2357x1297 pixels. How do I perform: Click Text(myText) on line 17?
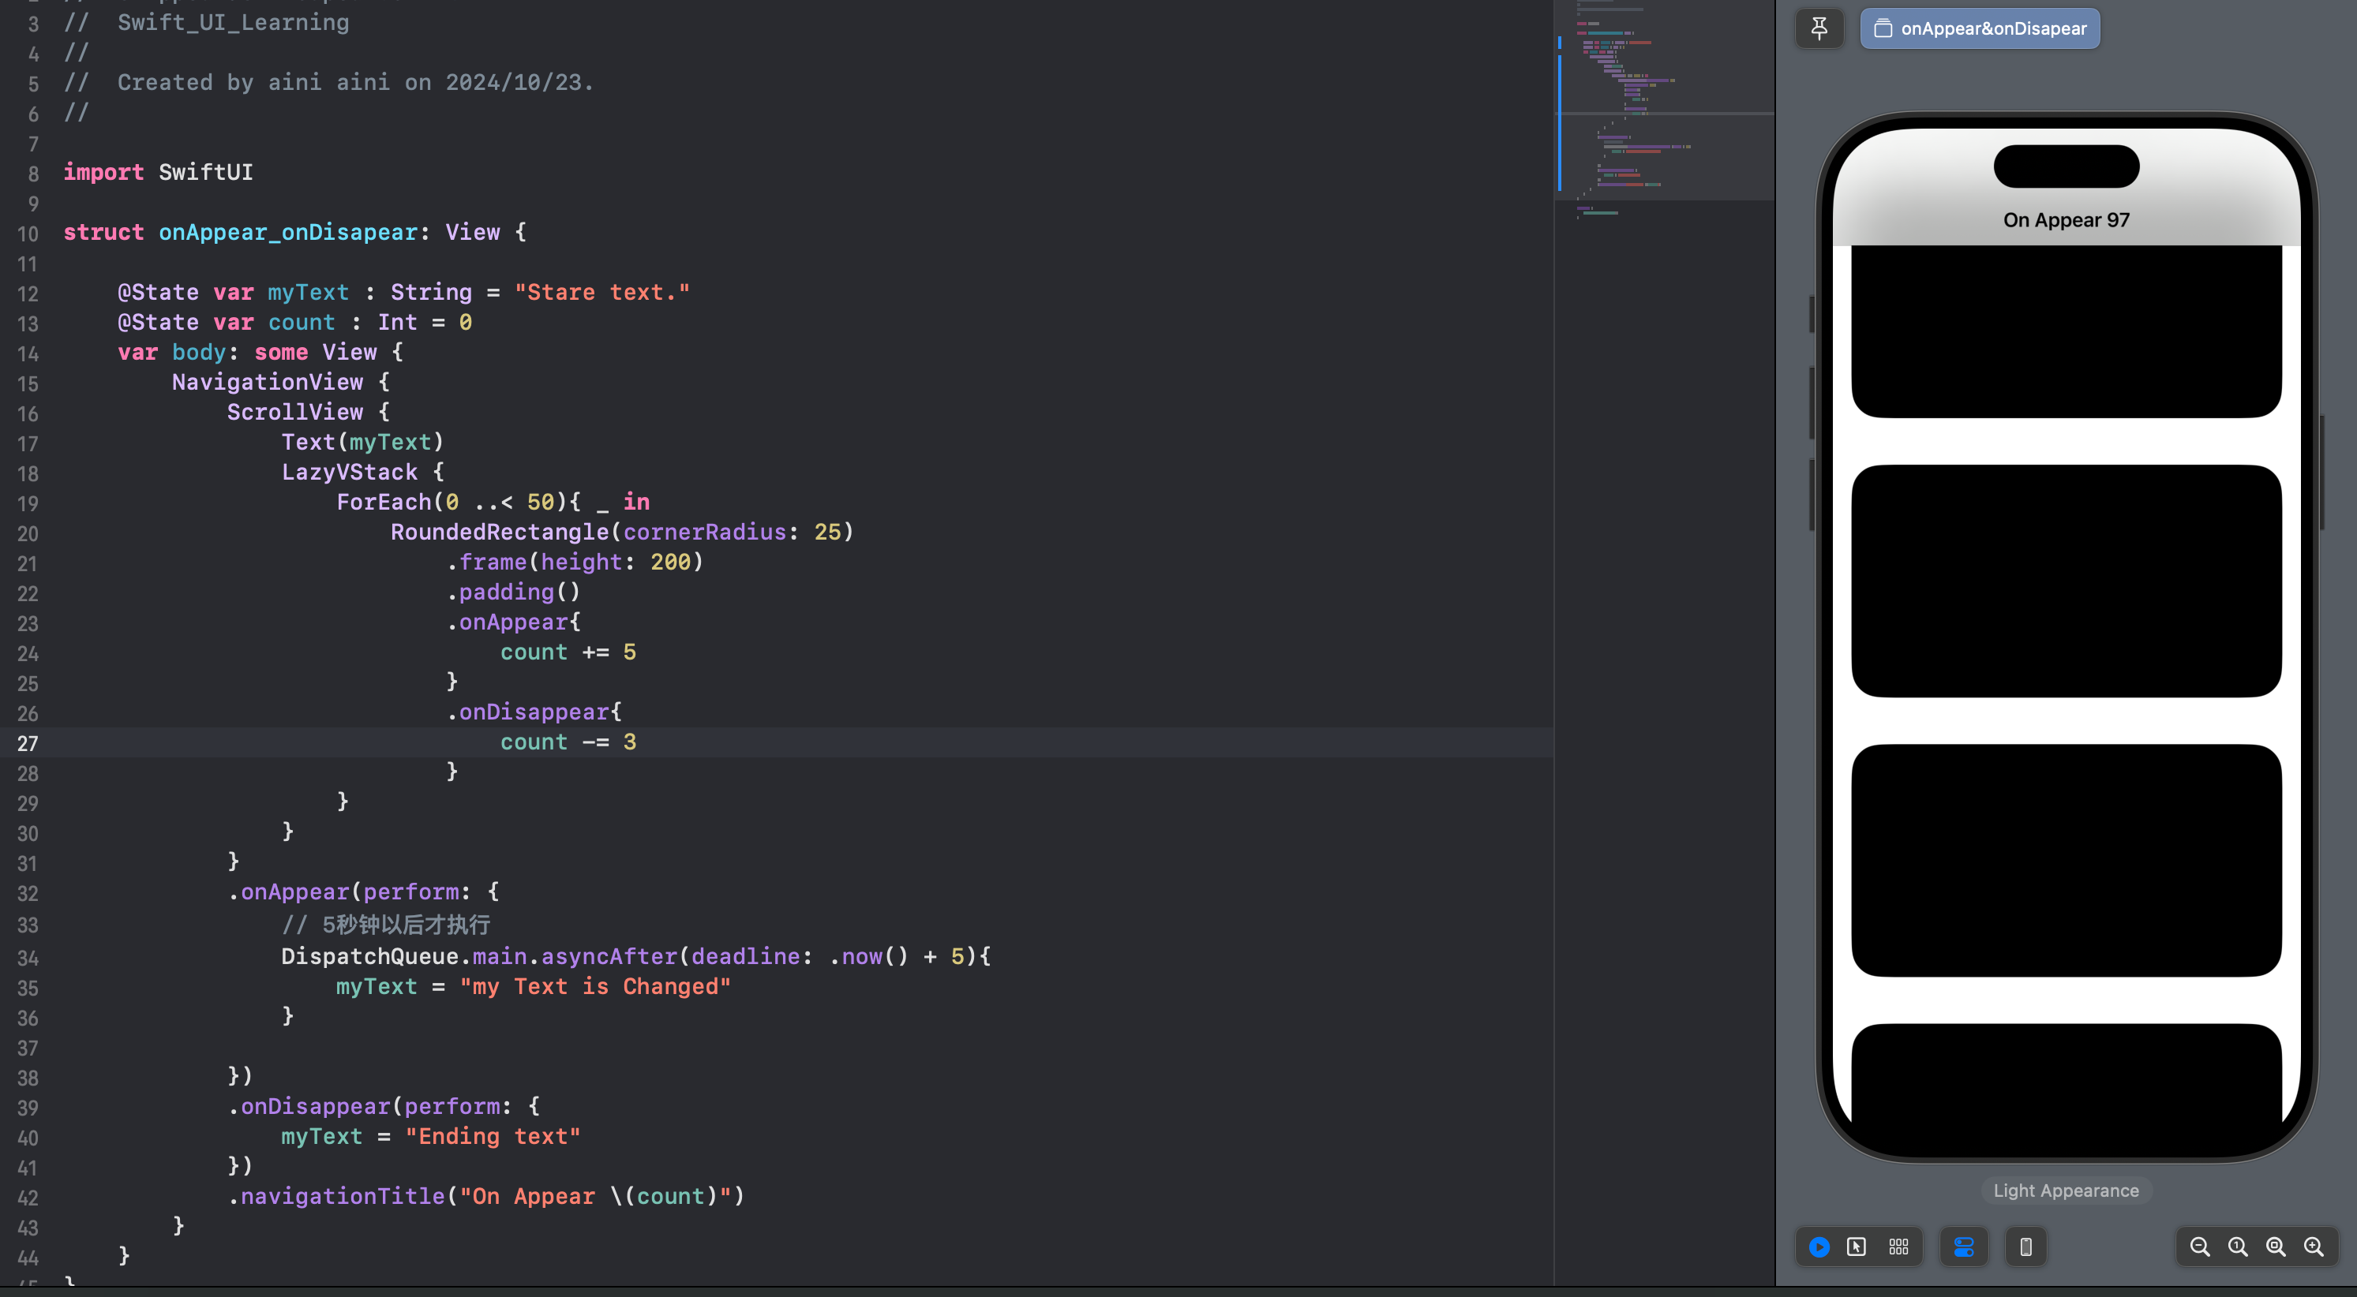click(x=362, y=443)
